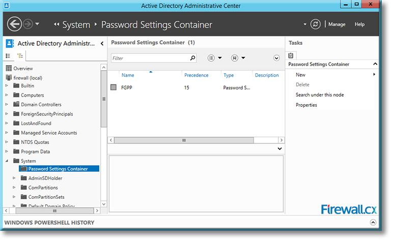Click precedence value 15
Viewport: 394px width, 242px height.
coord(186,87)
